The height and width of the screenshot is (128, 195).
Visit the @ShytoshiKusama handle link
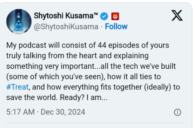click(66, 27)
